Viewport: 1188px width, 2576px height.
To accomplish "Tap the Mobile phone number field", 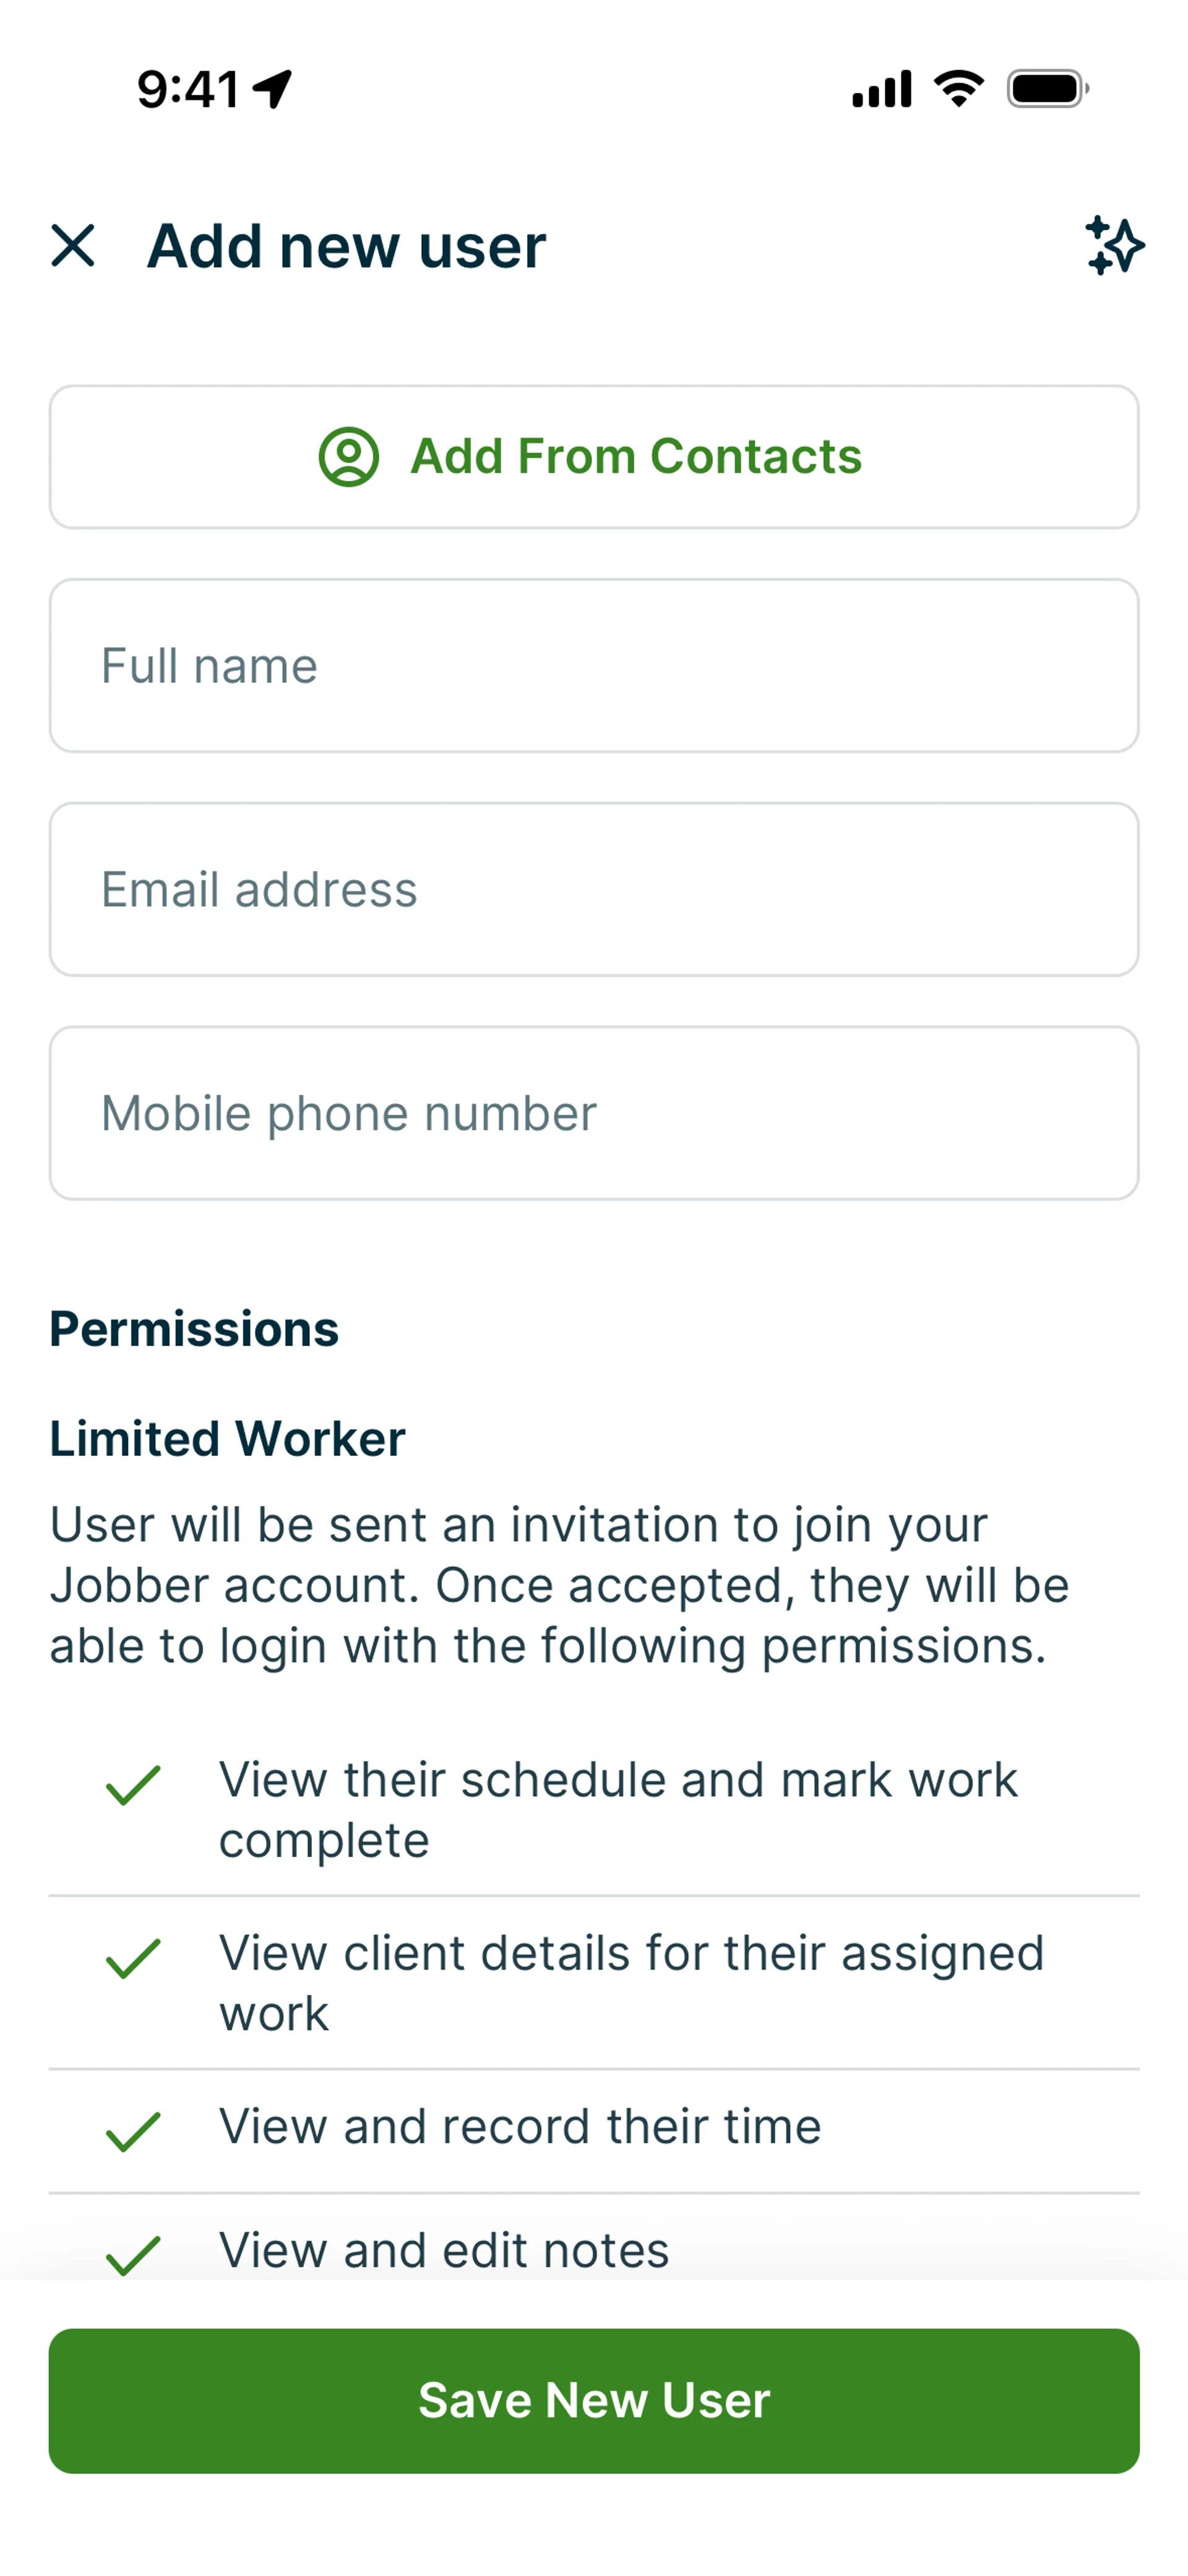I will coord(594,1113).
